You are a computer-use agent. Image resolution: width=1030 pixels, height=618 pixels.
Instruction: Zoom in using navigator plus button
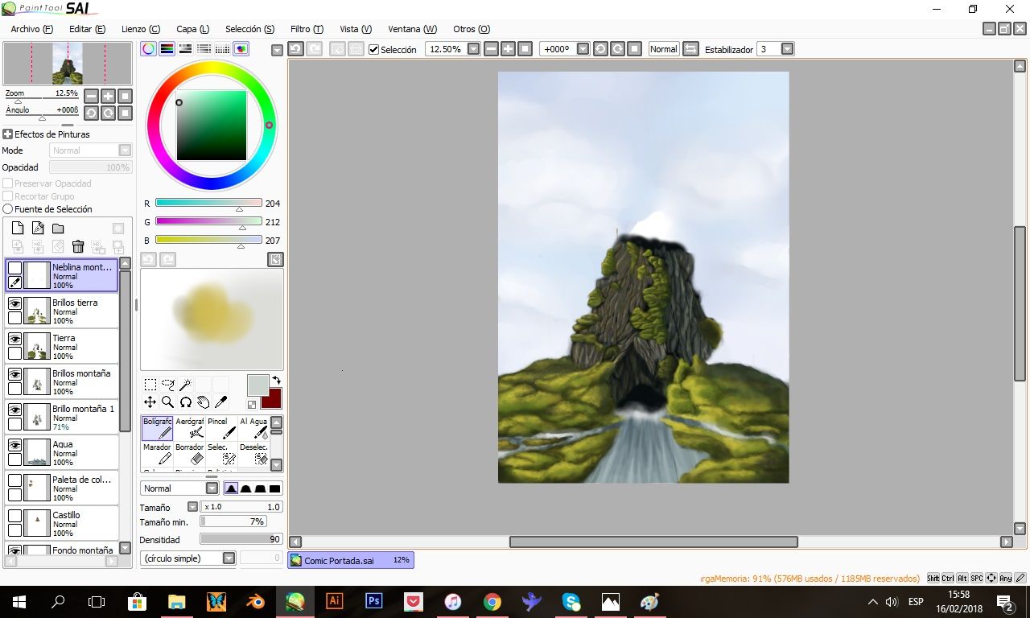pos(108,96)
